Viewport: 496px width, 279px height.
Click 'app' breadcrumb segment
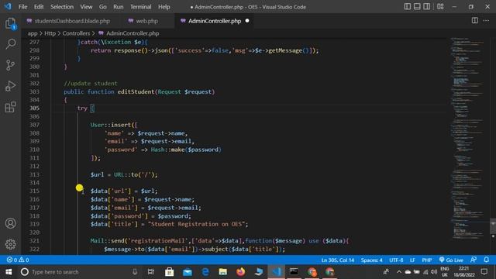click(x=33, y=33)
